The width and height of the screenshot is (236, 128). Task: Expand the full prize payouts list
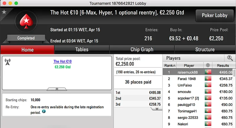click(x=157, y=109)
